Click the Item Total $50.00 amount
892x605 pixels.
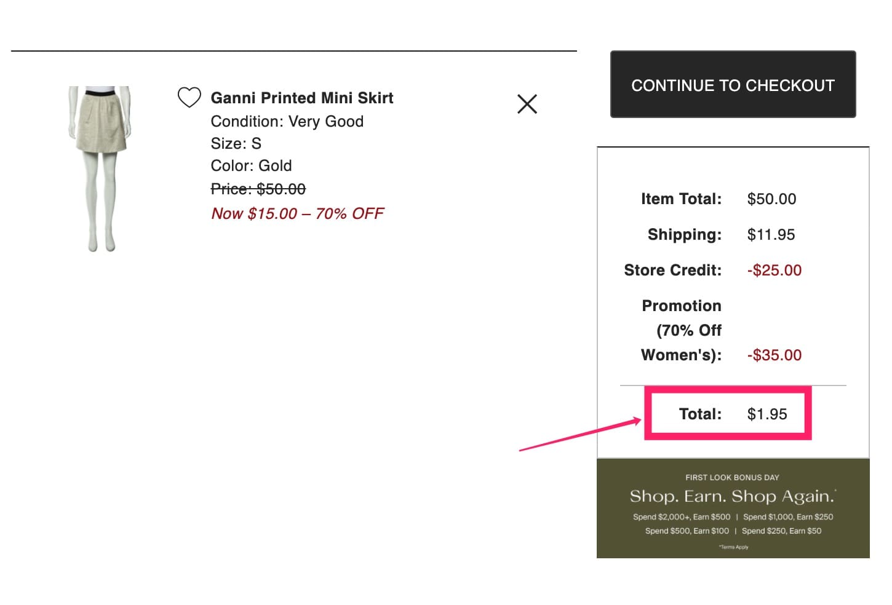[771, 199]
